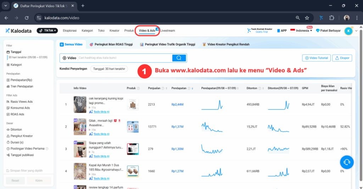
Task: Open the Produk menu
Action: tap(129, 31)
